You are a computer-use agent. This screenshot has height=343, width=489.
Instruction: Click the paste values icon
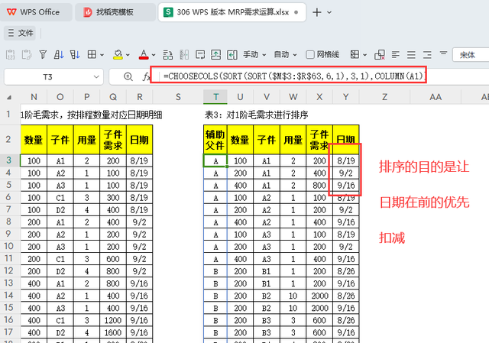click(10, 55)
